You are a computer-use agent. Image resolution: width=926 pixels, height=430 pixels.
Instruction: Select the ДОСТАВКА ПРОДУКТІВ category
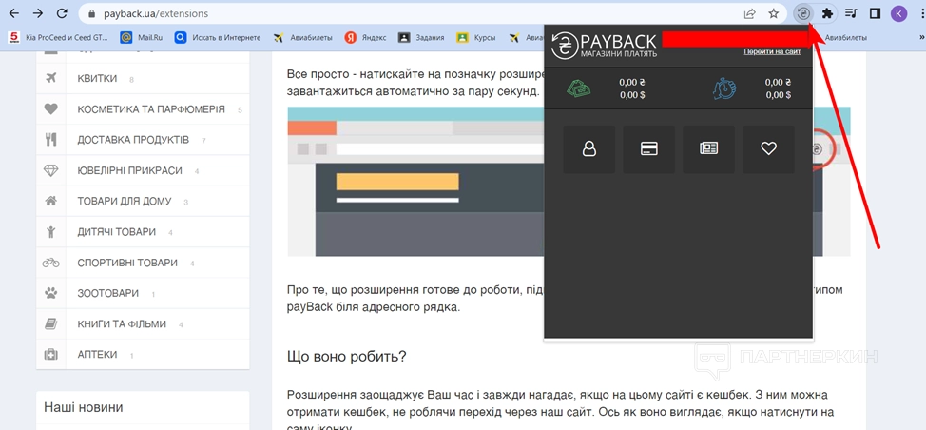point(143,140)
